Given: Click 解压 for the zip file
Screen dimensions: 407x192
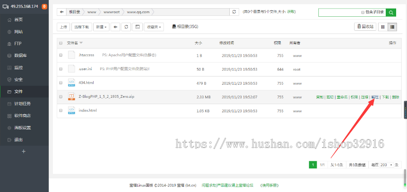Looking at the screenshot, I should coord(375,97).
